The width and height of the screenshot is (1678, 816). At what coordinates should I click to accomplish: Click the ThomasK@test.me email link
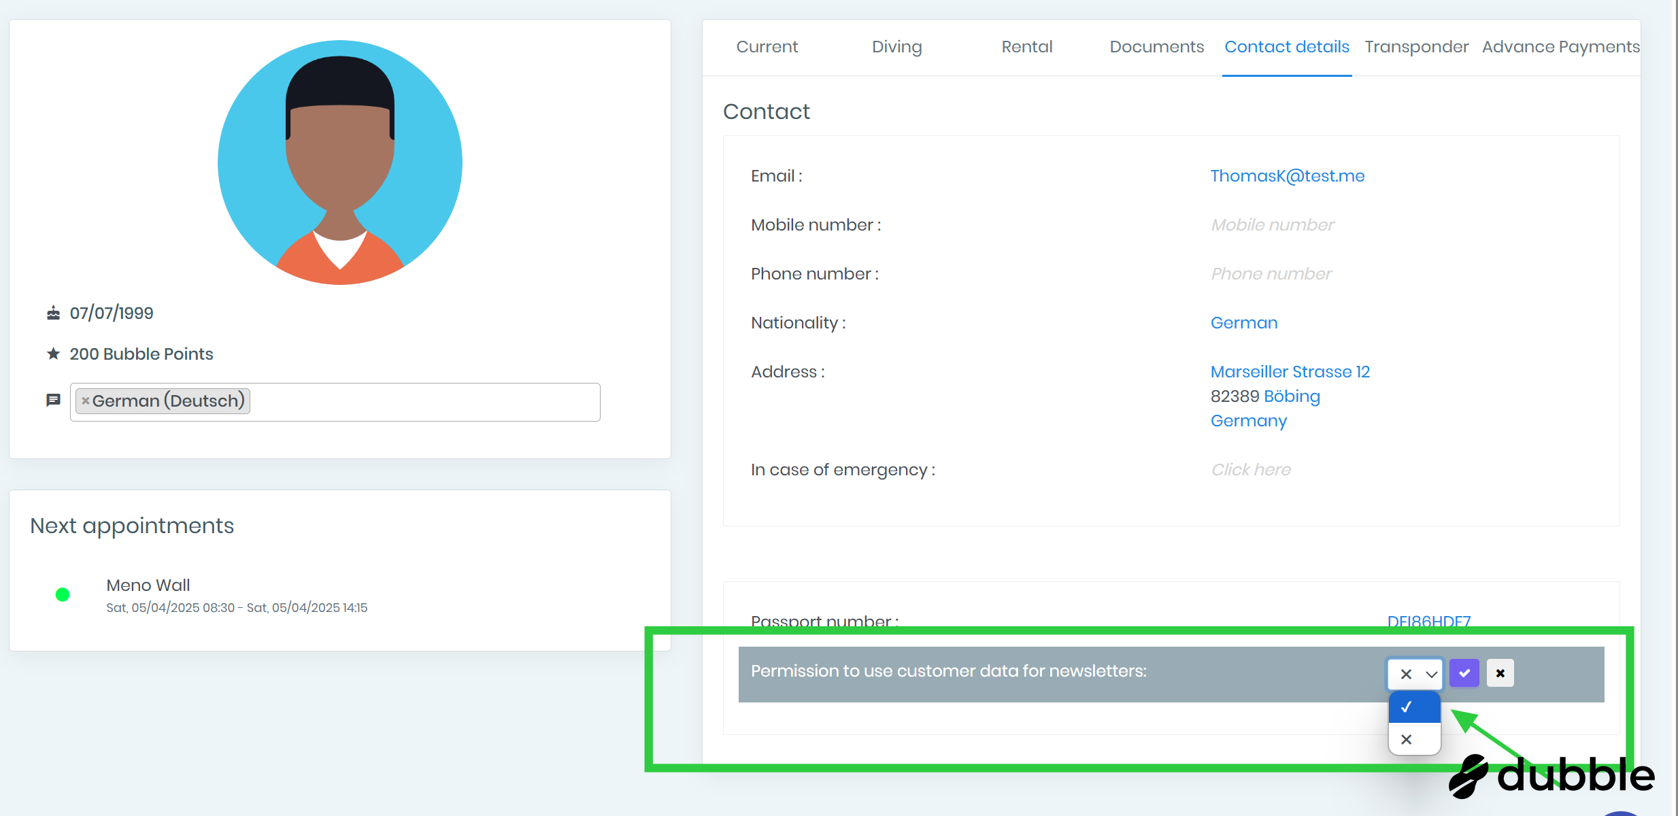tap(1287, 176)
